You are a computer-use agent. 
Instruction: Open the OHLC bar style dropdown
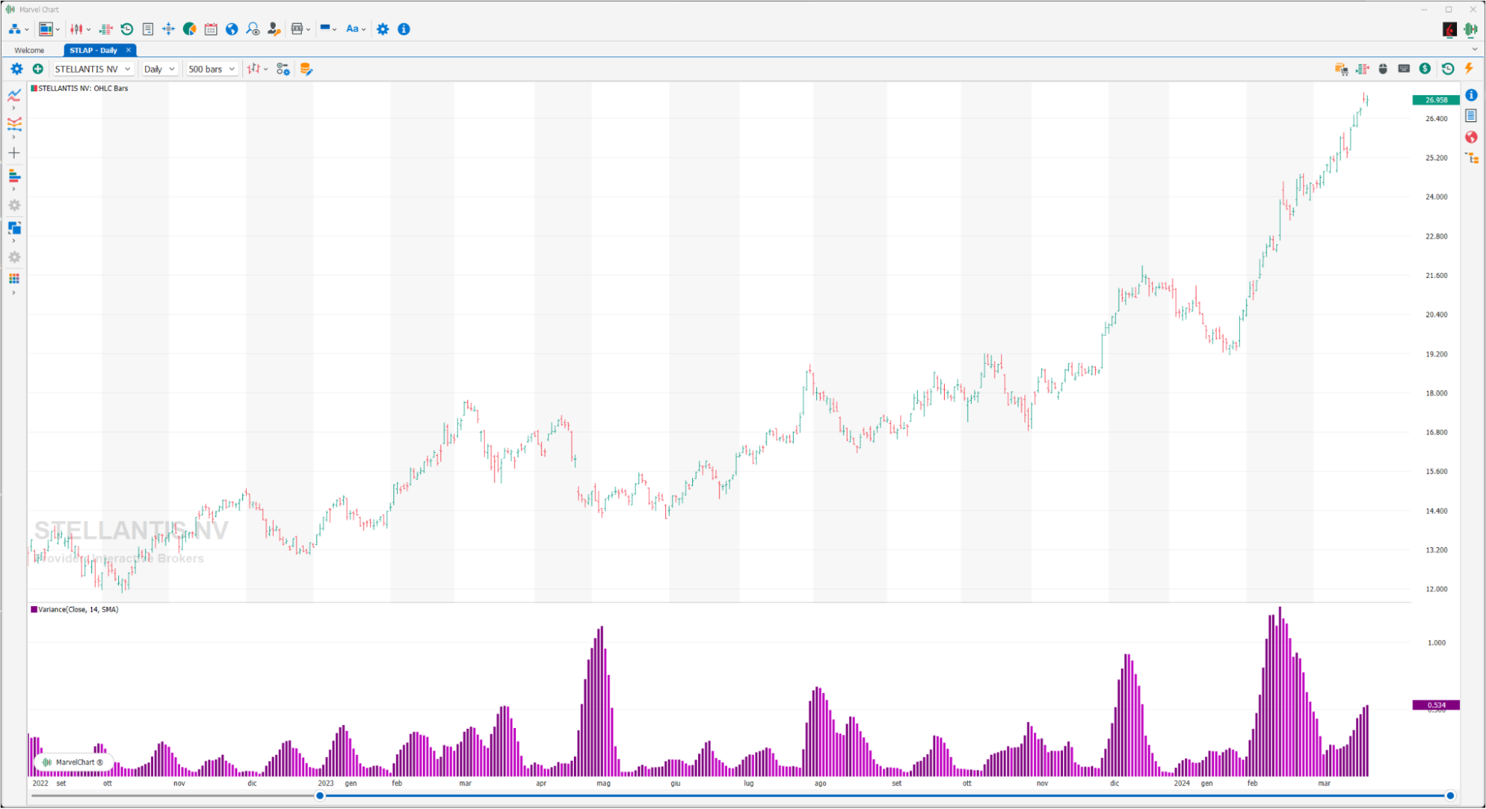257,68
